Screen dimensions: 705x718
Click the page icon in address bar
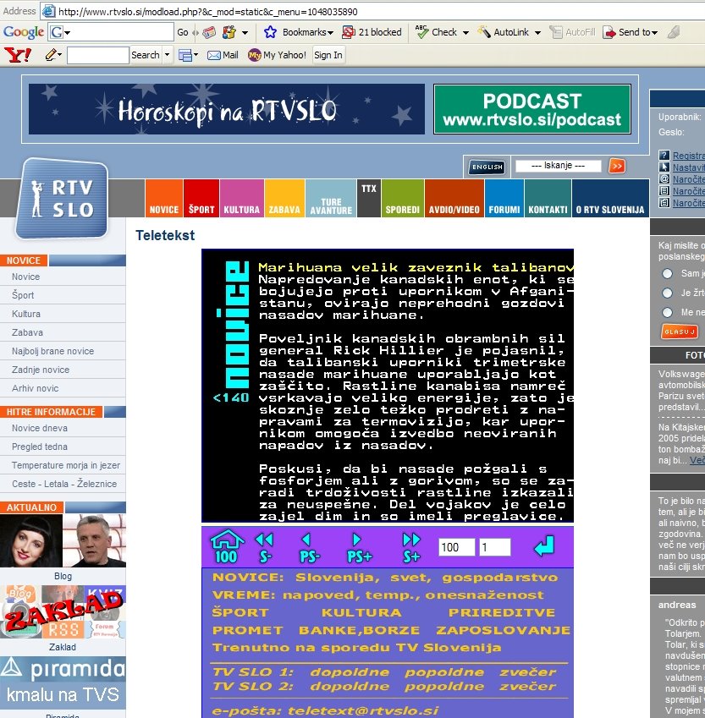pos(48,11)
